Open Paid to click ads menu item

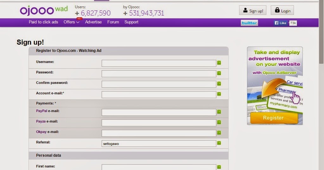click(x=43, y=22)
